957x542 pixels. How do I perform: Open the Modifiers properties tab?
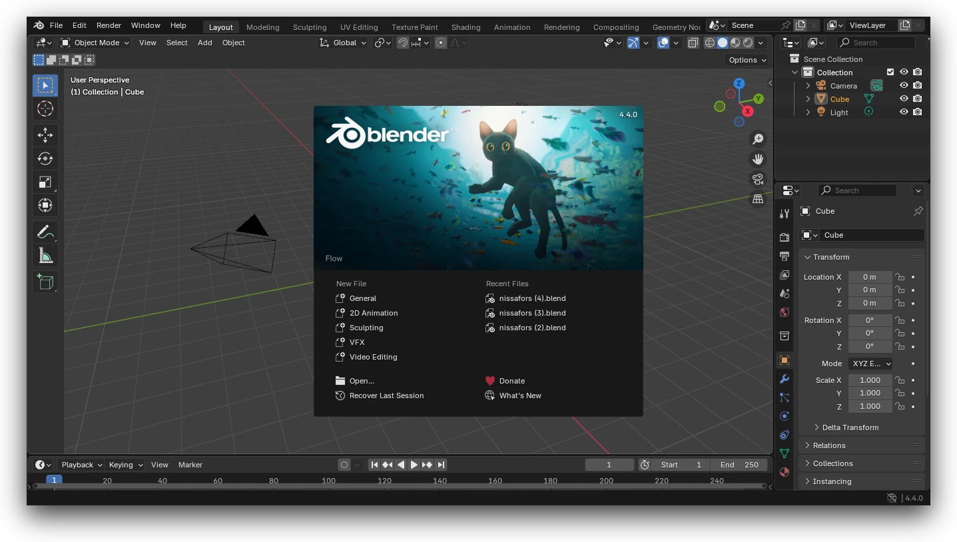pos(785,379)
